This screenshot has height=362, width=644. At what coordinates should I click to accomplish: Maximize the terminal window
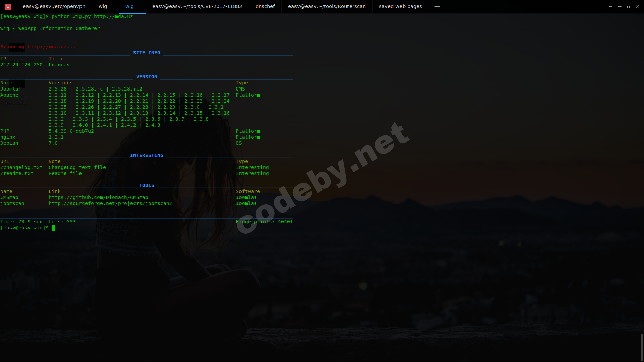[628, 6]
